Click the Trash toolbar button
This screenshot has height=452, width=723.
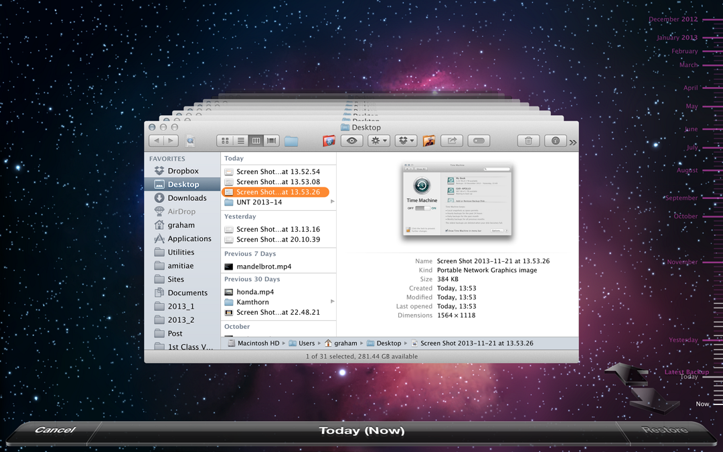528,141
